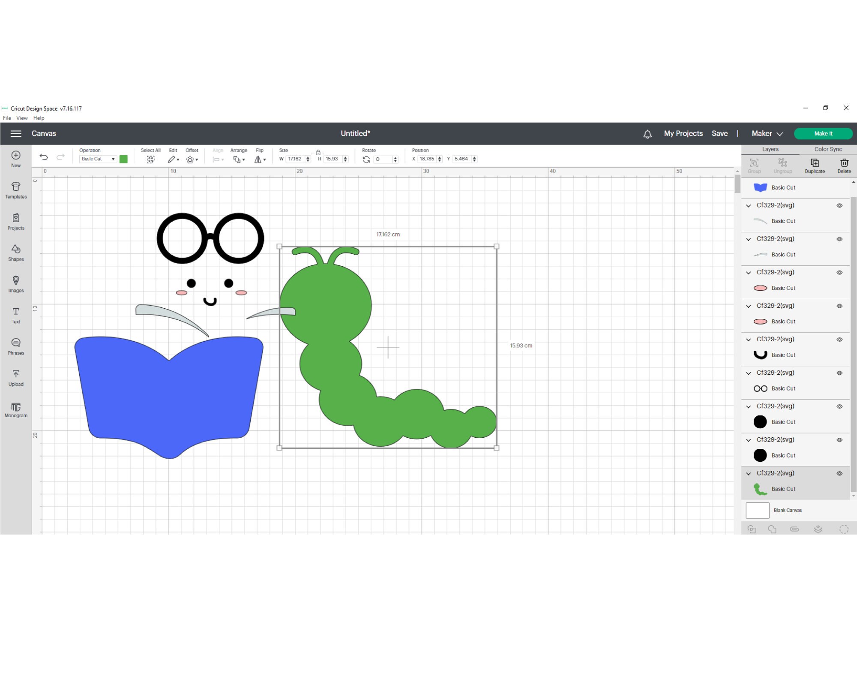Screen dimensions: 857x689
Task: Click the Group icon in Layers panel
Action: 754,163
